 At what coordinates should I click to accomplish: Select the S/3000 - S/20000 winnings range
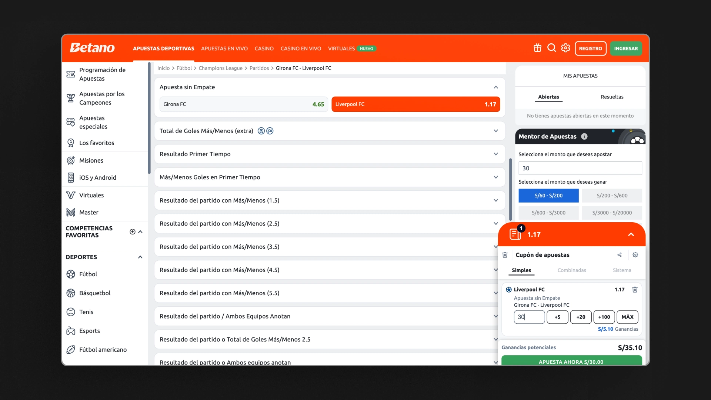coord(612,213)
